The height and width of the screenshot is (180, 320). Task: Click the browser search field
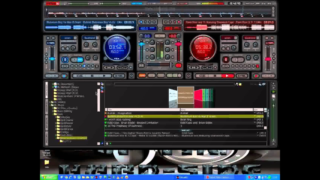[x=174, y=84]
